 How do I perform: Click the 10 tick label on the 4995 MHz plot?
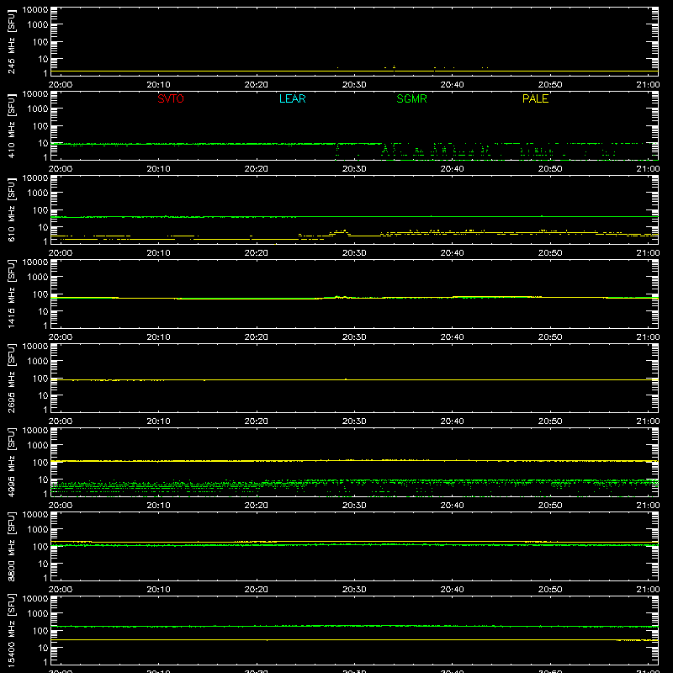click(44, 480)
